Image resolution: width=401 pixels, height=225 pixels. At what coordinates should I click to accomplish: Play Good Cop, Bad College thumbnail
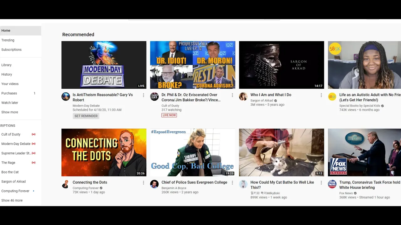[x=193, y=152]
